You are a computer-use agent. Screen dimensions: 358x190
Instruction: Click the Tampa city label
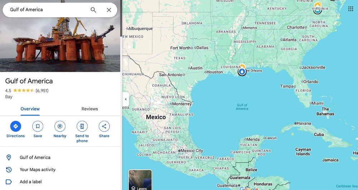pos(287,86)
